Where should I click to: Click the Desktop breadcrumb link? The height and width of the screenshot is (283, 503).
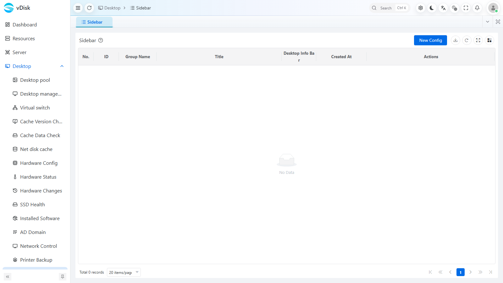pos(109,8)
